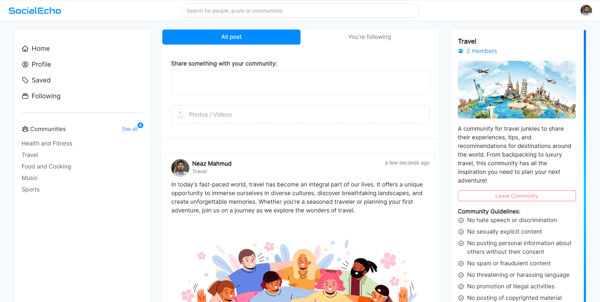This screenshot has height=302, width=600.
Task: Click the Travel community banner image
Action: [516, 90]
